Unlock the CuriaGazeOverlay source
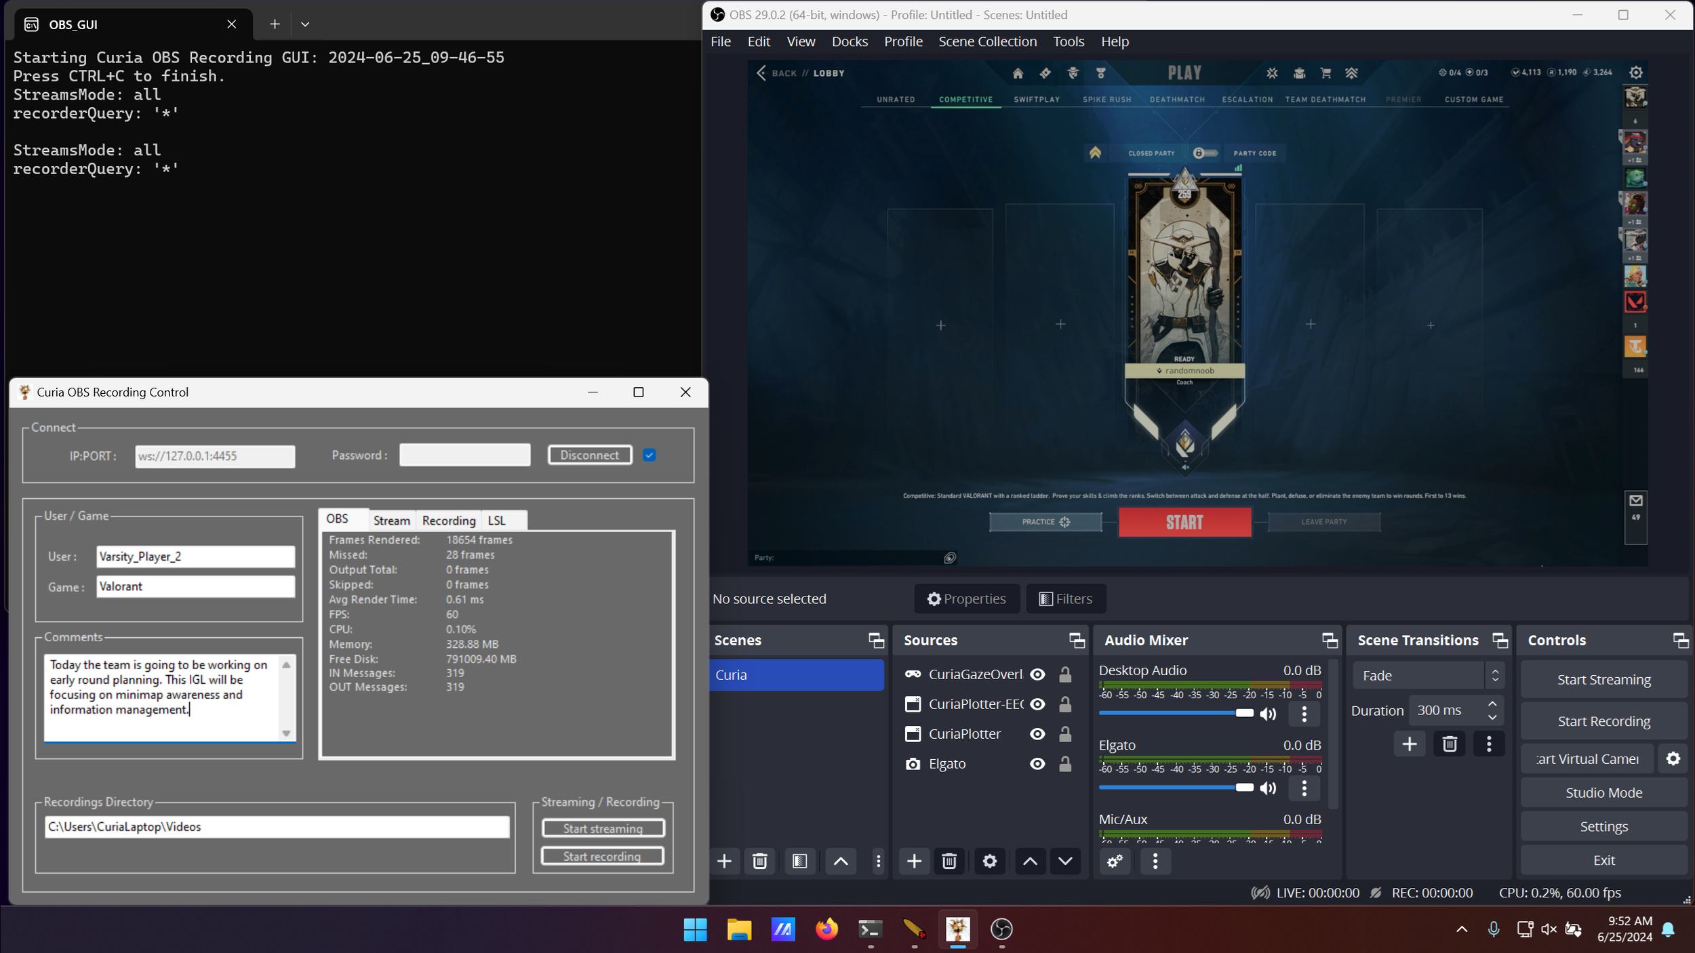The height and width of the screenshot is (953, 1695). (1065, 674)
